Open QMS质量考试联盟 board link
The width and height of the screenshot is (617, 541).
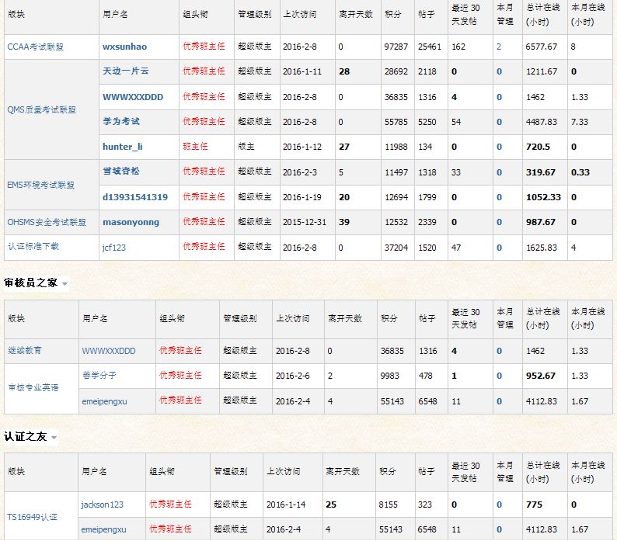pyautogui.click(x=42, y=109)
